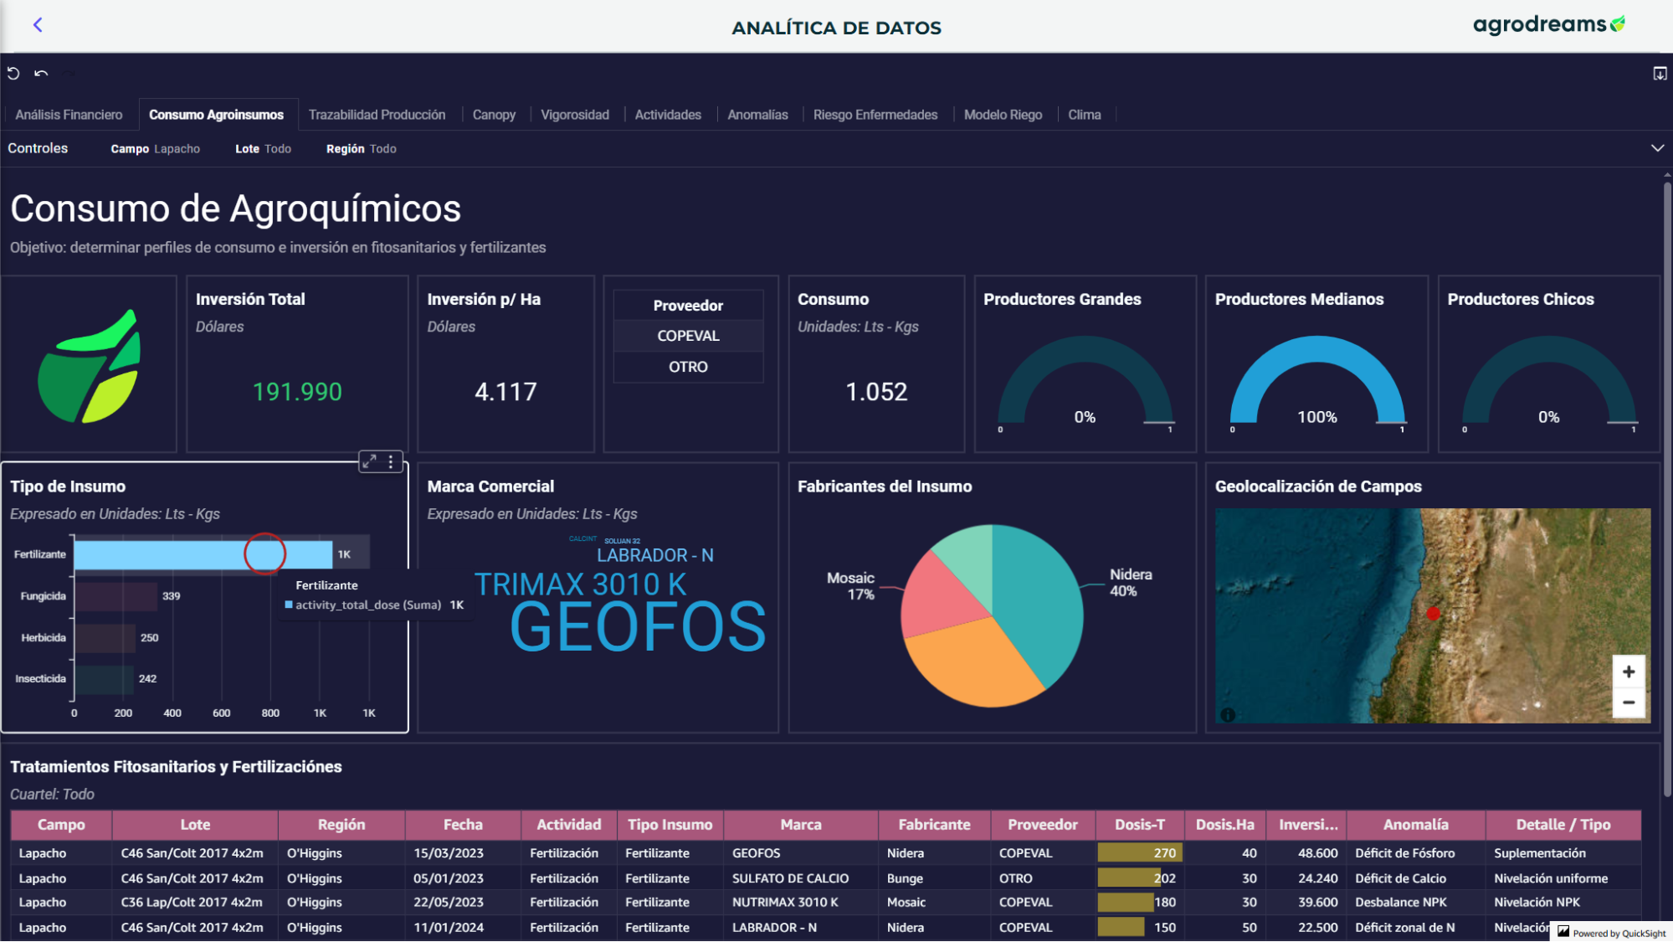Screen dimensions: 1673x942
Task: Click the map info icon
Action: (x=1228, y=715)
